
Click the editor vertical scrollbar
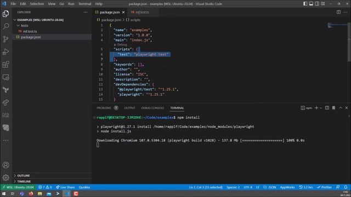click(349, 42)
